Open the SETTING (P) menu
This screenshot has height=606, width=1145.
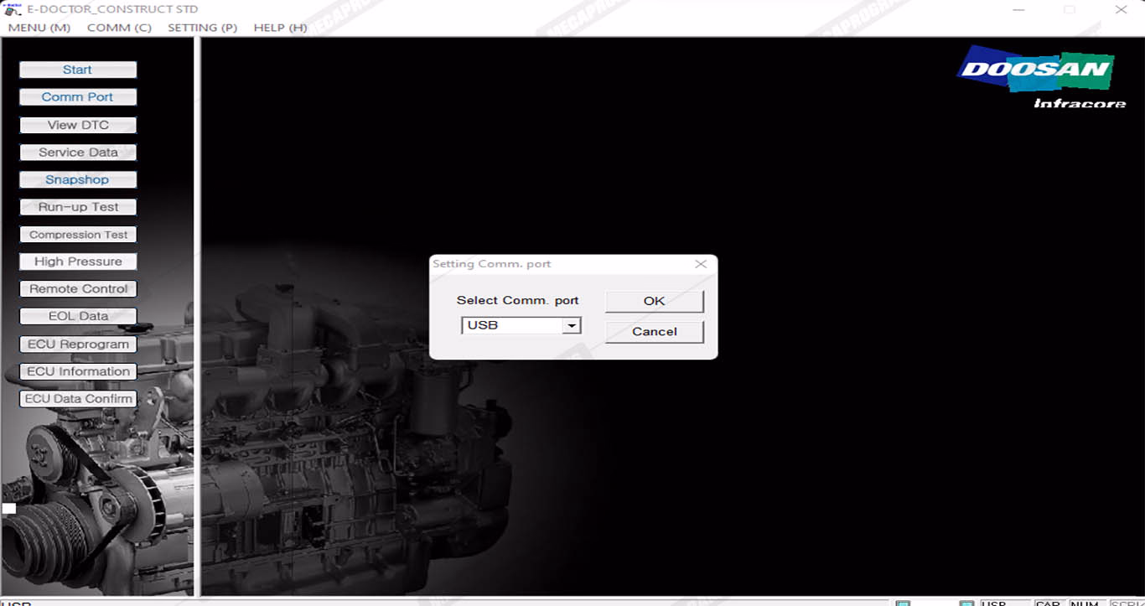click(x=202, y=28)
